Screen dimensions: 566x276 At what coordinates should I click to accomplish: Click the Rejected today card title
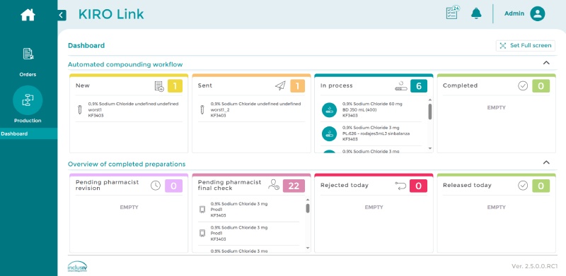(x=345, y=185)
